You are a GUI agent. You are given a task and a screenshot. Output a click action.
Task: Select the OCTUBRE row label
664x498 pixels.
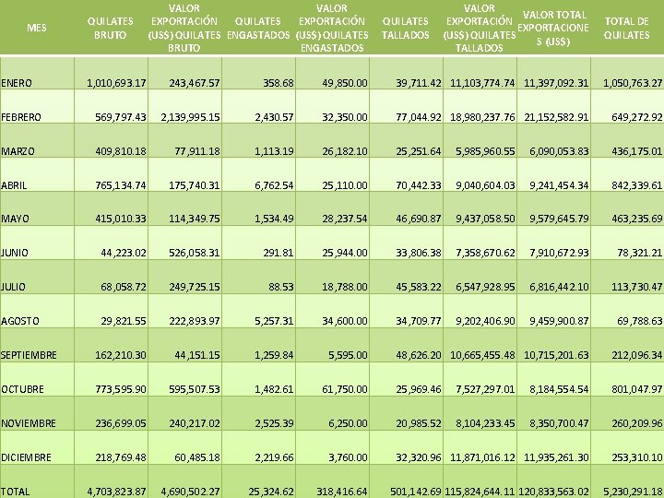pos(22,389)
